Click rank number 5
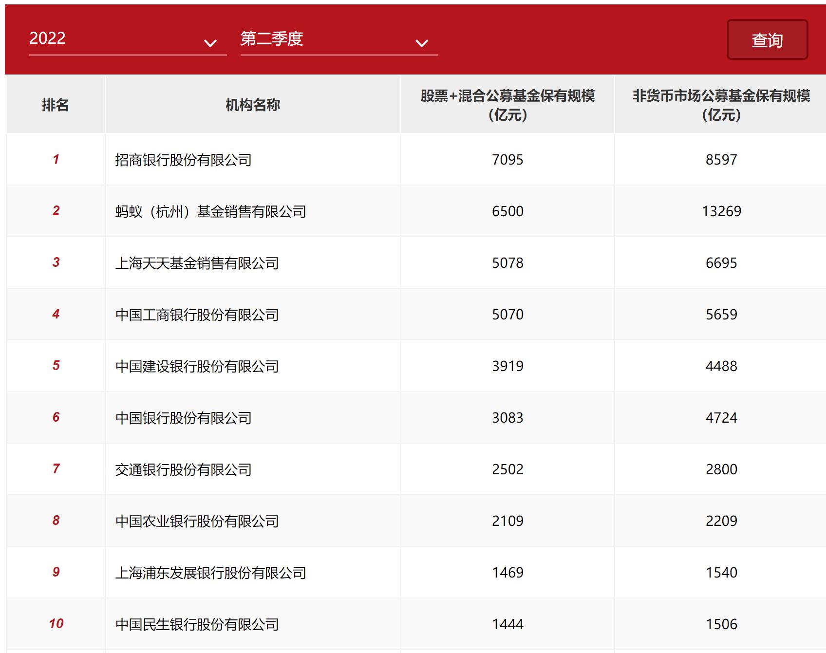The width and height of the screenshot is (826, 653). pyautogui.click(x=56, y=366)
